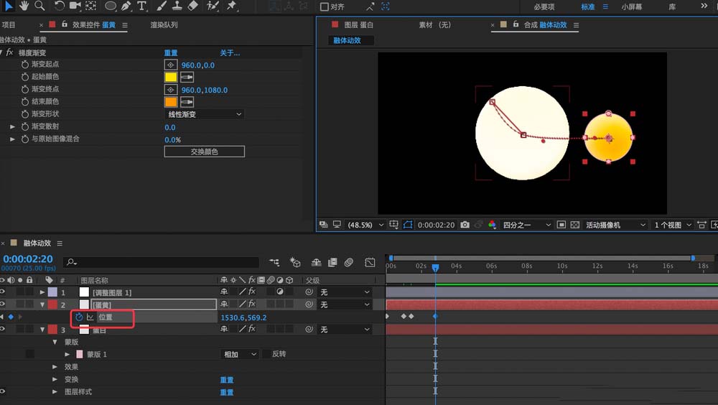This screenshot has width=718, height=405.
Task: Select the Clone Stamp tool
Action: [x=177, y=6]
